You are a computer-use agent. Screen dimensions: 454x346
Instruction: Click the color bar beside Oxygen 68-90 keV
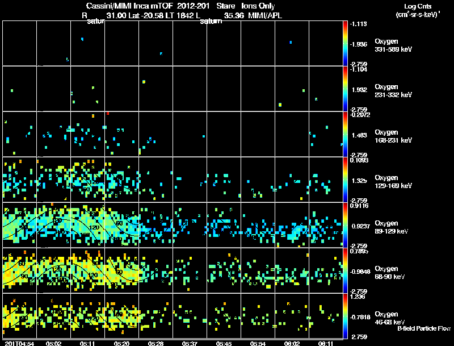point(345,270)
